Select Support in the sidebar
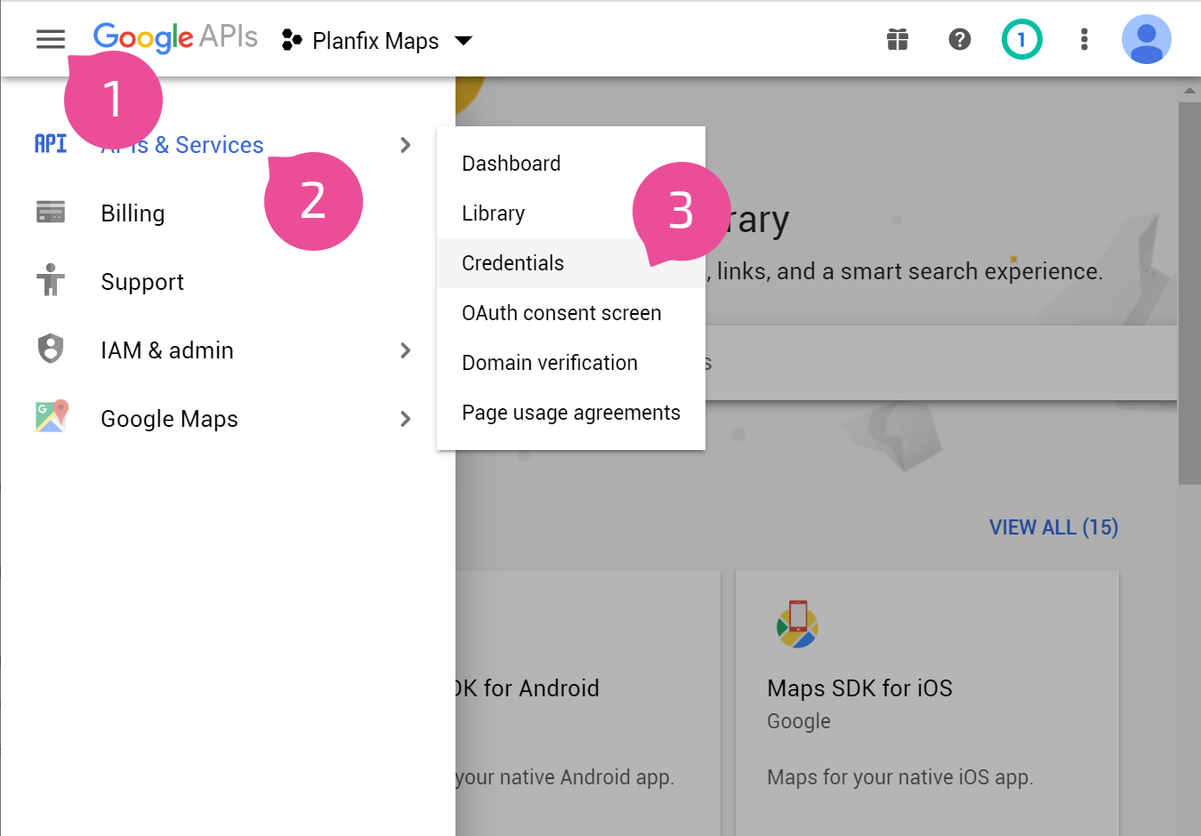 pos(142,282)
